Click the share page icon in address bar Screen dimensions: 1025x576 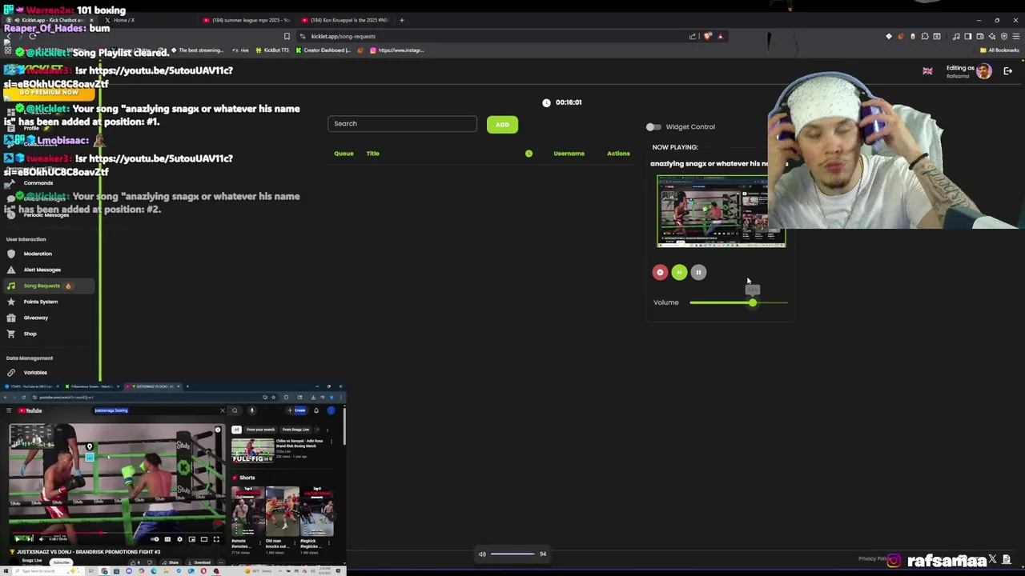point(693,36)
